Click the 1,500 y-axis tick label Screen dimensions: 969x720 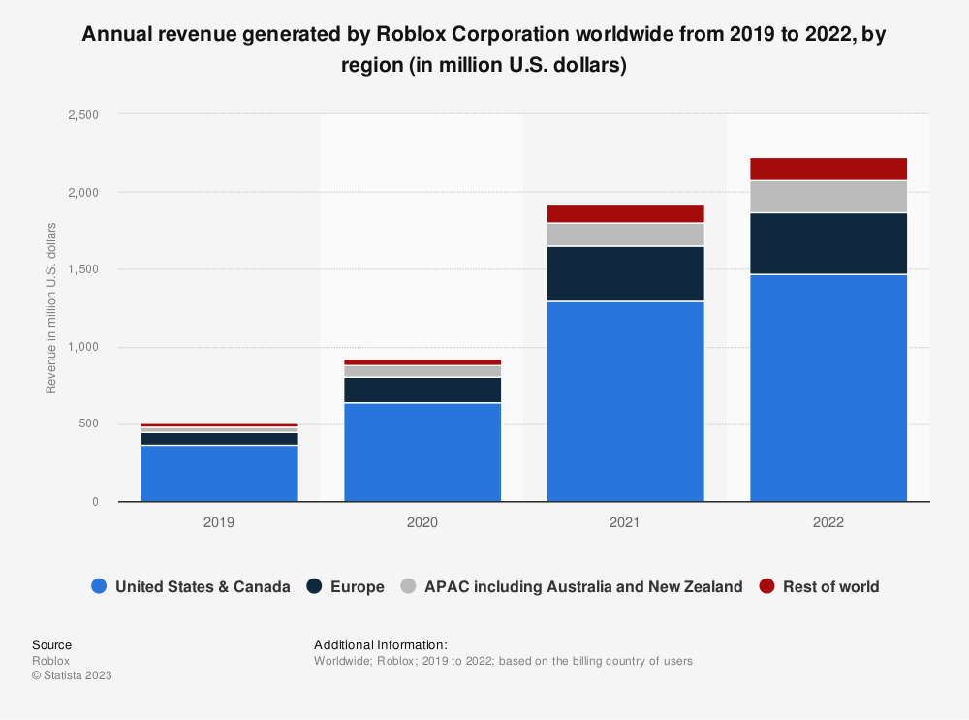(x=82, y=269)
